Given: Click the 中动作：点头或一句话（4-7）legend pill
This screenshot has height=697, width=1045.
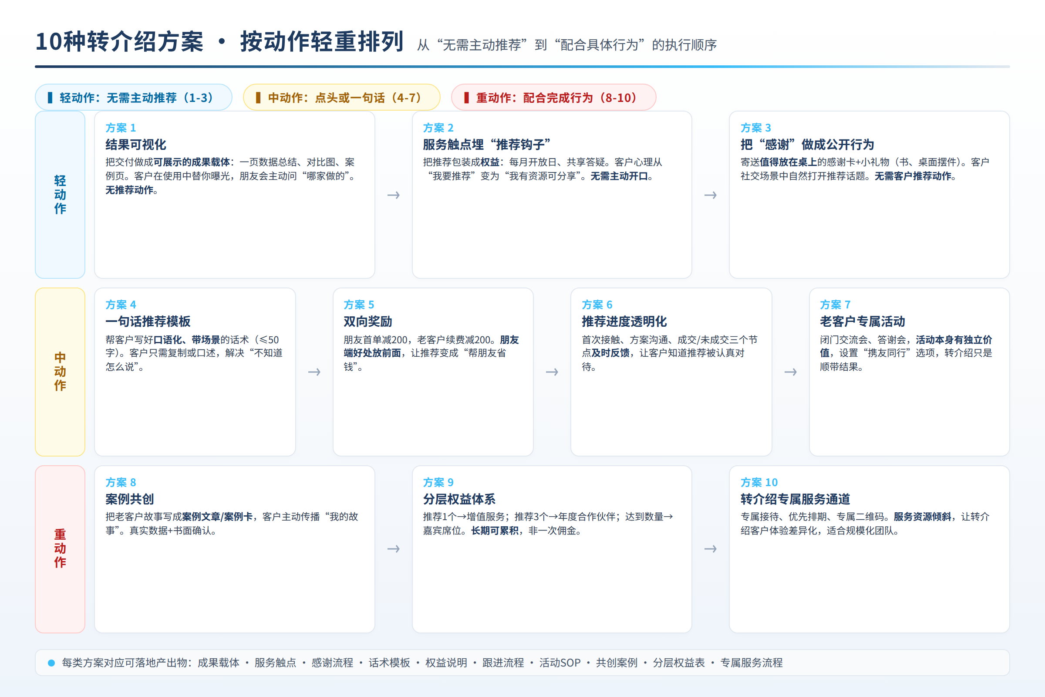Looking at the screenshot, I should pyautogui.click(x=342, y=97).
